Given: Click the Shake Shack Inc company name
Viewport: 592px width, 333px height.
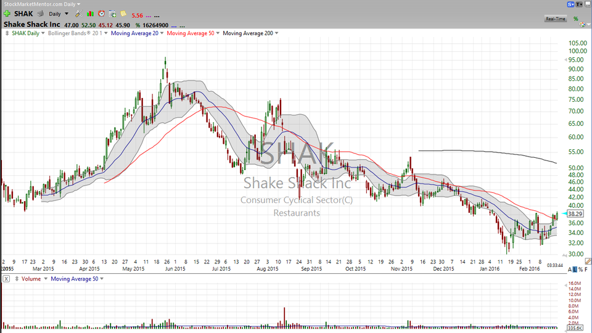Looking at the screenshot, I should 31,25.
